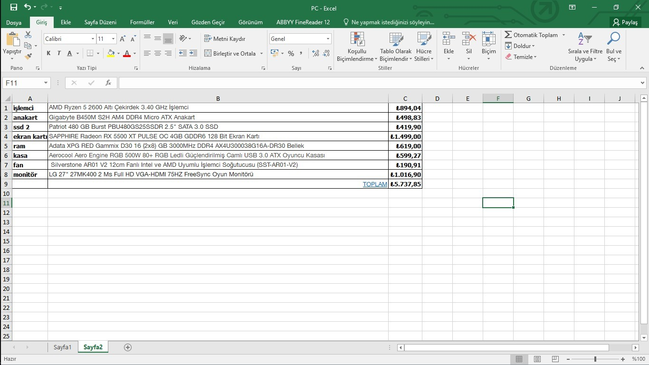
Task: Decrease font size with small A icon
Action: pos(133,39)
